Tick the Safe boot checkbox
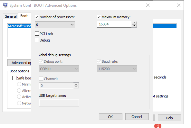 [14, 78]
